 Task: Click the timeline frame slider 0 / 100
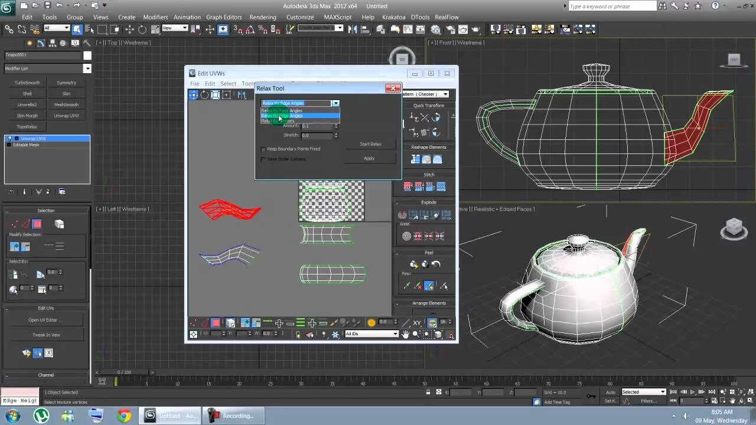125,372
